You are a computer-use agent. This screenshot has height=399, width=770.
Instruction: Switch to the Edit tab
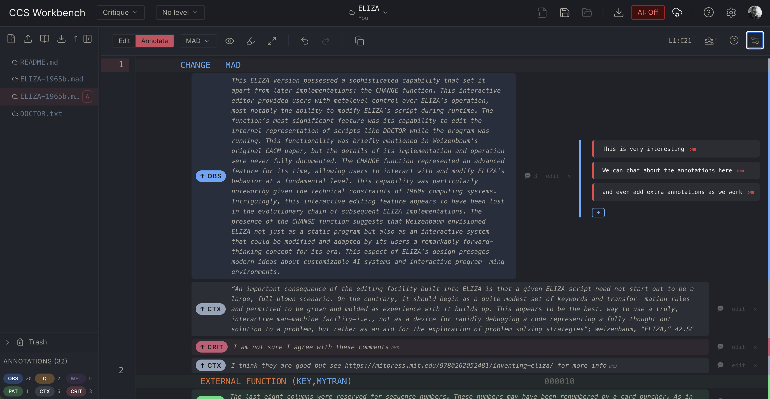tap(124, 41)
